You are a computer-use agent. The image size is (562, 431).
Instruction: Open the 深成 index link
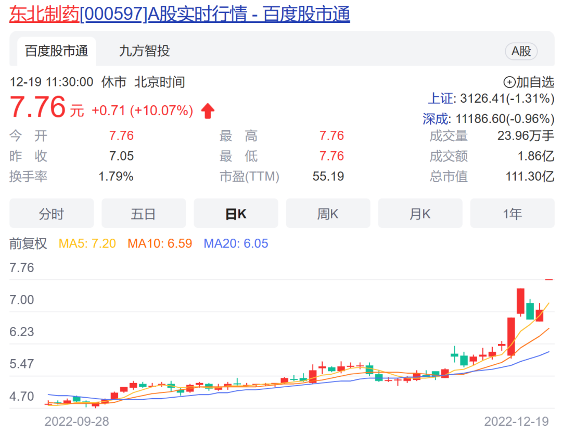(x=435, y=119)
